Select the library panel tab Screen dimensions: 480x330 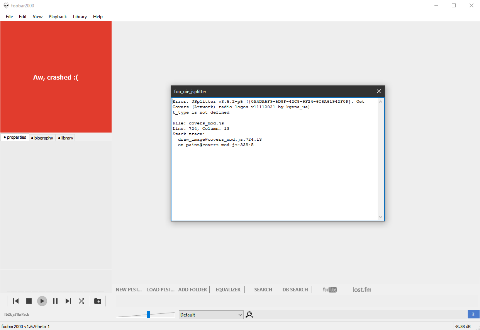[66, 138]
